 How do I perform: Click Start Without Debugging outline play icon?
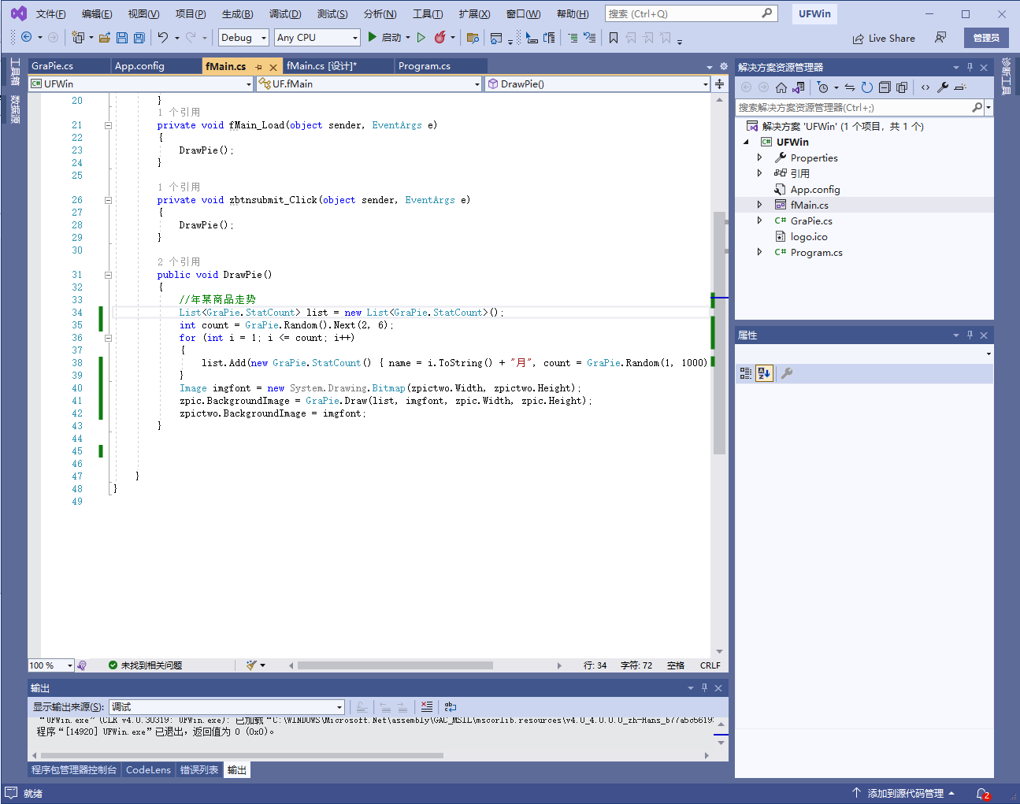(421, 37)
